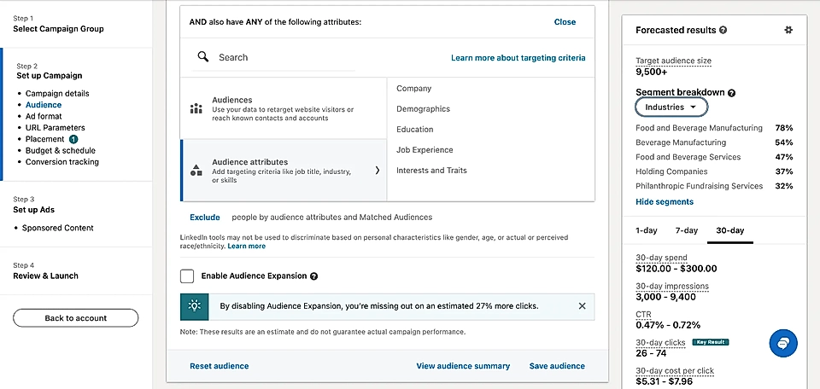Open Learn more about discrimination policy
The width and height of the screenshot is (820, 389).
[246, 246]
